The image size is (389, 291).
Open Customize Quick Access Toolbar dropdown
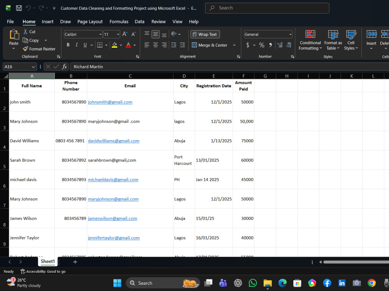coord(54,8)
